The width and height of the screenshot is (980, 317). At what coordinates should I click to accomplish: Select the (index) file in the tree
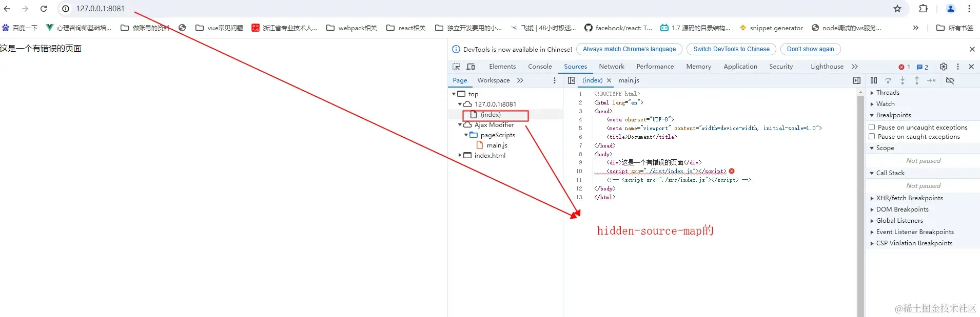[491, 115]
